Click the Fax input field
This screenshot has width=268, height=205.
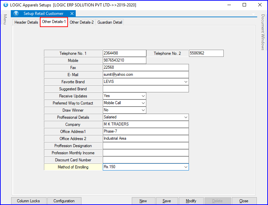pyautogui.click(x=146, y=67)
